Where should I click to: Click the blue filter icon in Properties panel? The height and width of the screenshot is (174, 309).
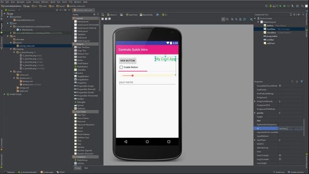tap(302, 82)
